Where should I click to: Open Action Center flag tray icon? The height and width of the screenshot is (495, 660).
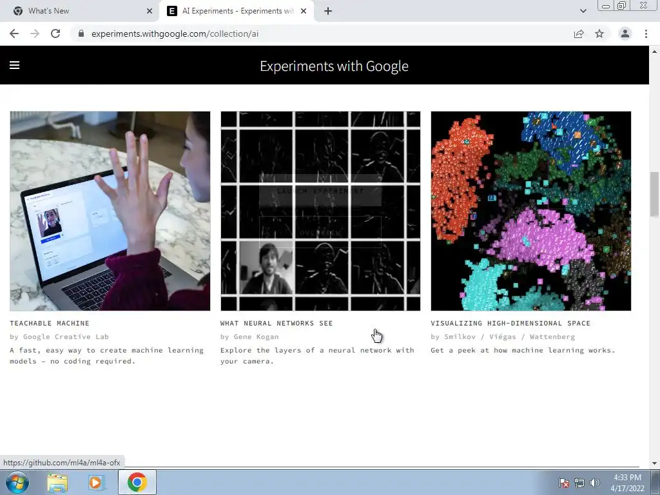563,483
